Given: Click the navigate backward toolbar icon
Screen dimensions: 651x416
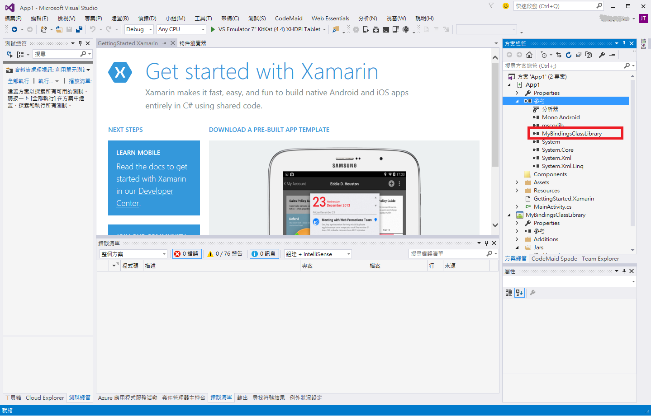Looking at the screenshot, I should pos(14,29).
